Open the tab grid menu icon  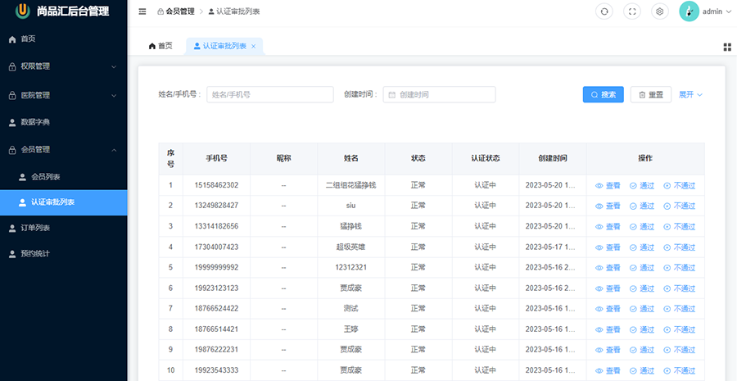coord(727,47)
